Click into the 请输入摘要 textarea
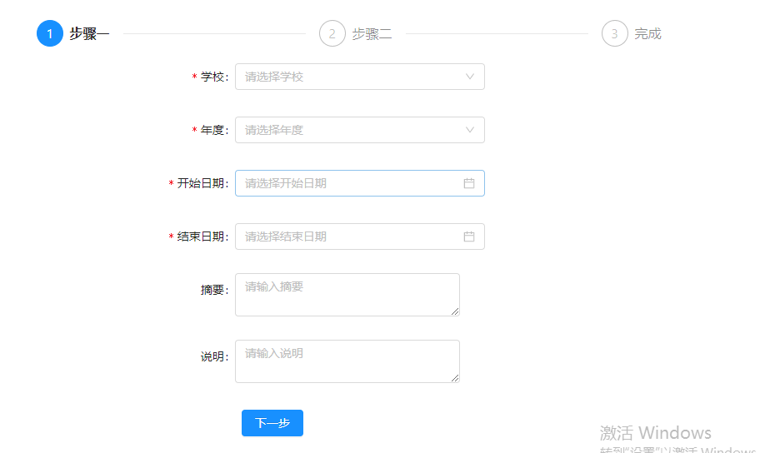 pos(347,295)
